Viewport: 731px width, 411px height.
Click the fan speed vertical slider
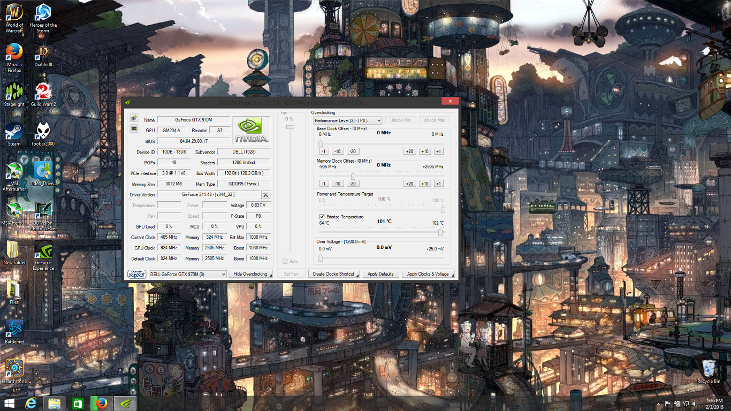[291, 127]
